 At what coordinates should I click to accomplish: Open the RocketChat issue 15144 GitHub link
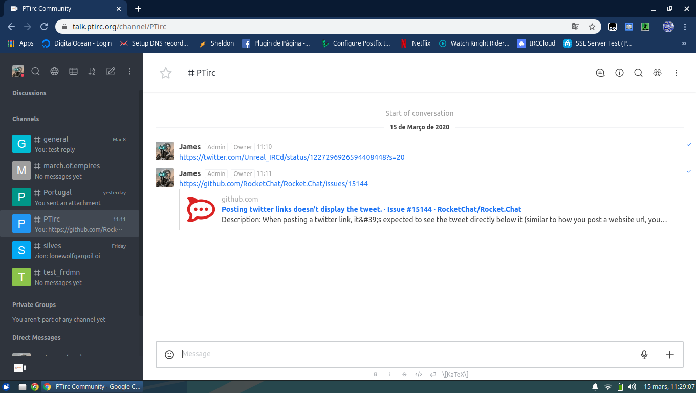[x=274, y=183]
